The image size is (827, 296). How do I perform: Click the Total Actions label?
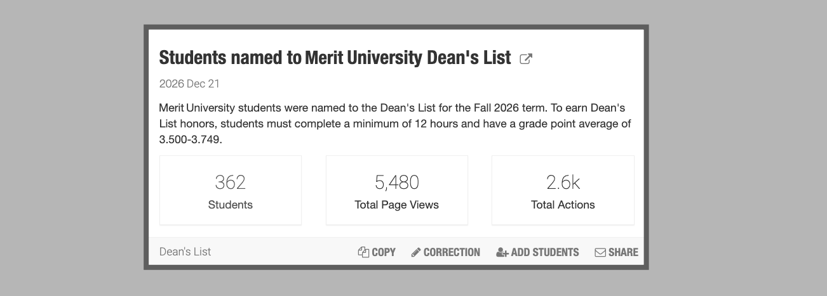(x=563, y=205)
